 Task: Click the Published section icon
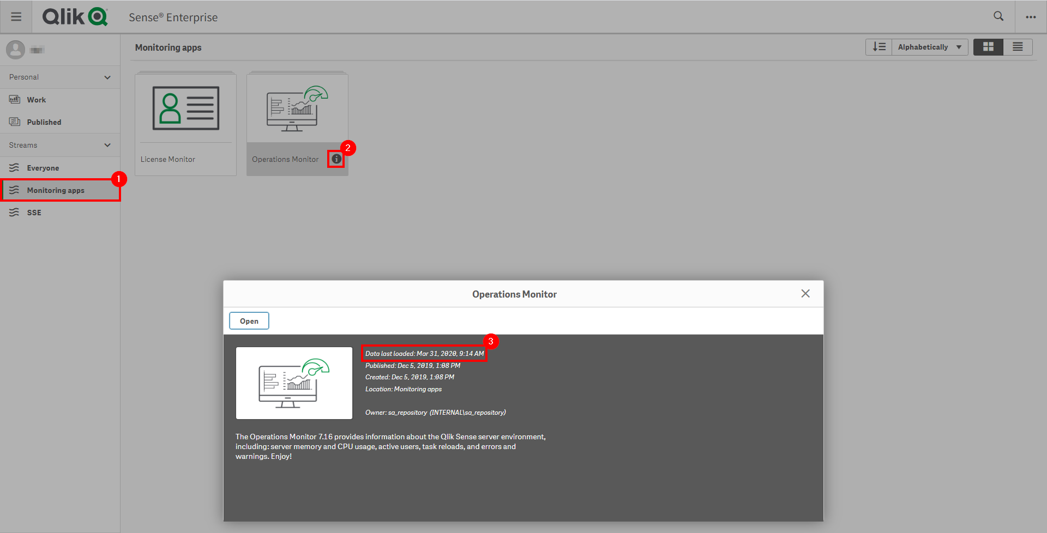click(15, 122)
